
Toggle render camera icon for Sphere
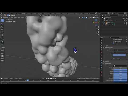click(126, 24)
